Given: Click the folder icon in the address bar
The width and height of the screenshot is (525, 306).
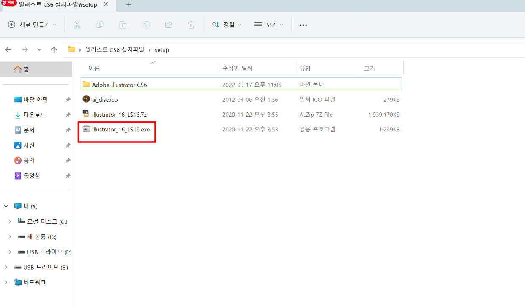Looking at the screenshot, I should (71, 49).
